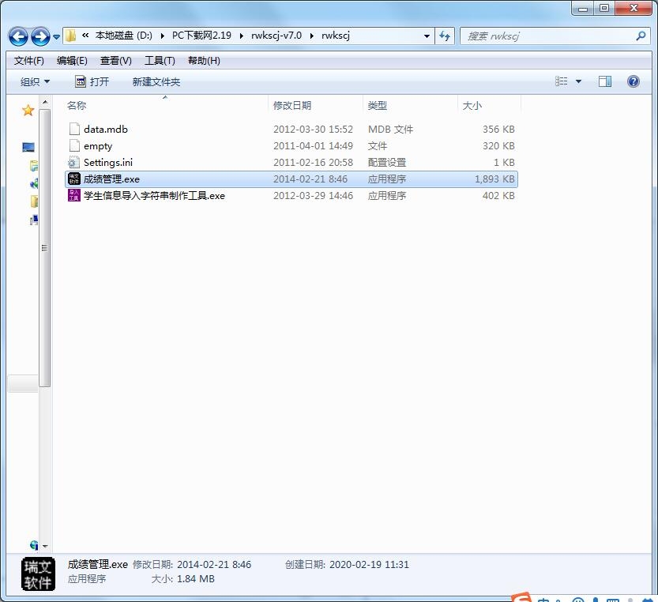The height and width of the screenshot is (602, 658).
Task: Select the 学生信息导入字符串制作工具.exe icon
Action: point(74,196)
